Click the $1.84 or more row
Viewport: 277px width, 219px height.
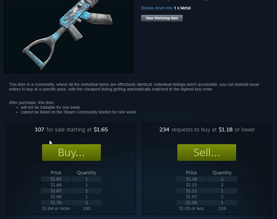click(x=71, y=208)
